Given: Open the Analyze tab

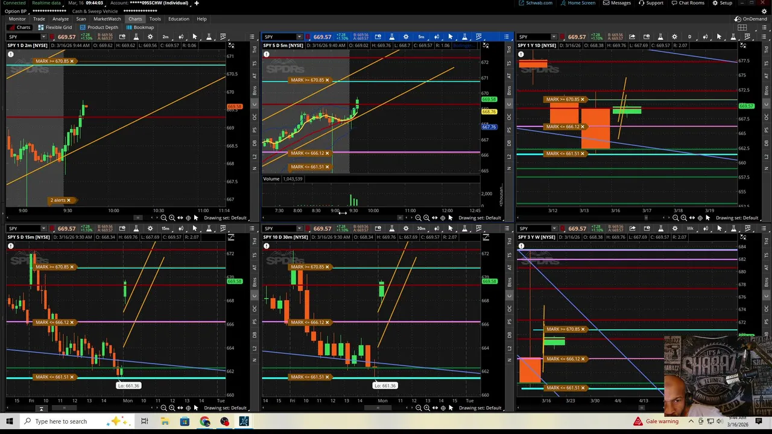Looking at the screenshot, I should pyautogui.click(x=60, y=19).
